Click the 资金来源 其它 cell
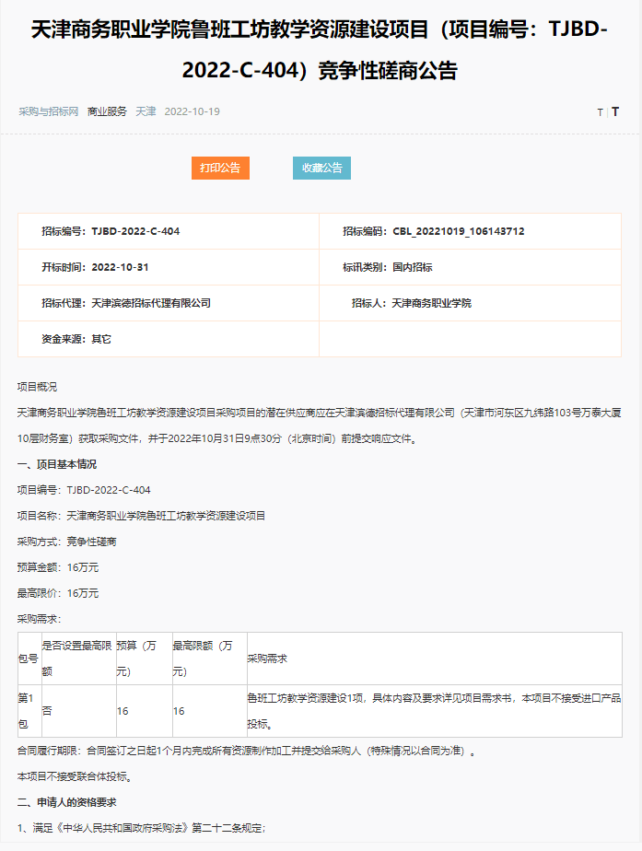This screenshot has height=851, width=642. [x=169, y=339]
